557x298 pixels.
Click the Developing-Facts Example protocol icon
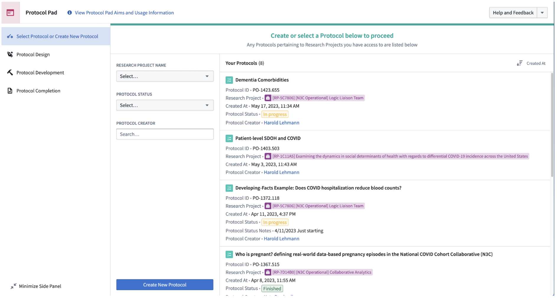click(229, 188)
